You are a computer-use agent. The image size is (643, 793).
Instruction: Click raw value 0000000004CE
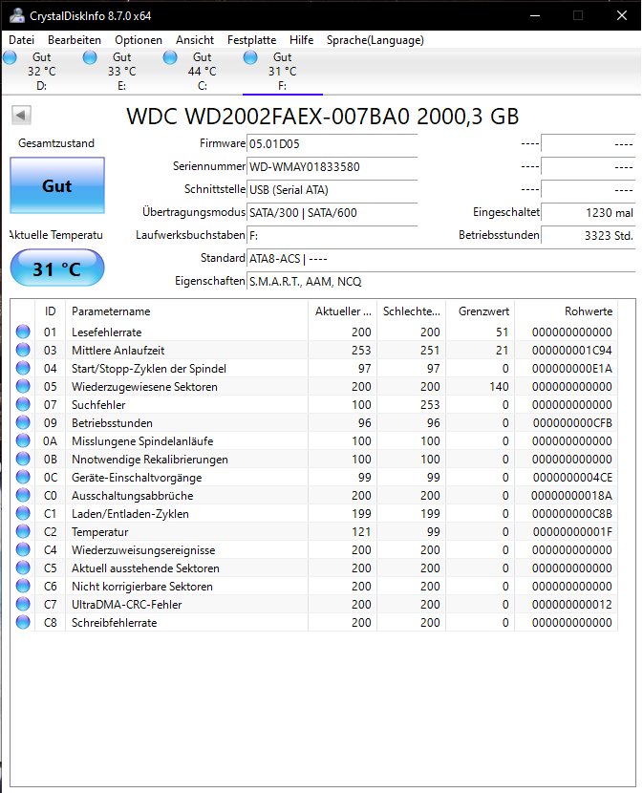tap(572, 478)
